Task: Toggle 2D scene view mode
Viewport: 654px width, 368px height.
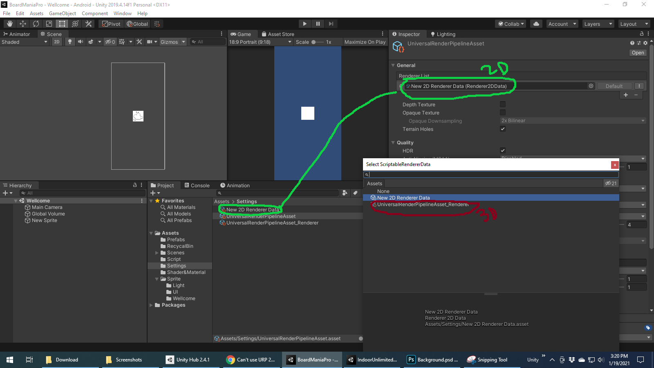Action: (x=57, y=42)
